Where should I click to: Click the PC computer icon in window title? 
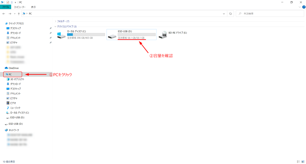coord(2,2)
